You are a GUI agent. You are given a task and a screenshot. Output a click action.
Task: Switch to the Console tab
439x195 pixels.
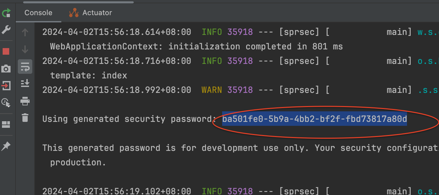[x=38, y=13]
